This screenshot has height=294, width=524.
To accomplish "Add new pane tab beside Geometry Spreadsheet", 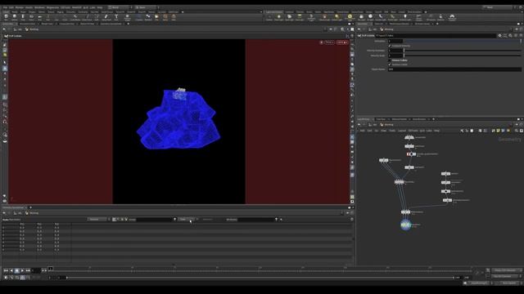I will tap(30, 207).
